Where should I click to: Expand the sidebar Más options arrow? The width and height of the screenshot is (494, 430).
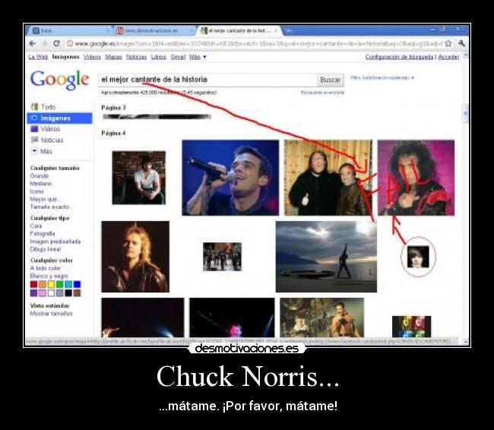click(34, 151)
